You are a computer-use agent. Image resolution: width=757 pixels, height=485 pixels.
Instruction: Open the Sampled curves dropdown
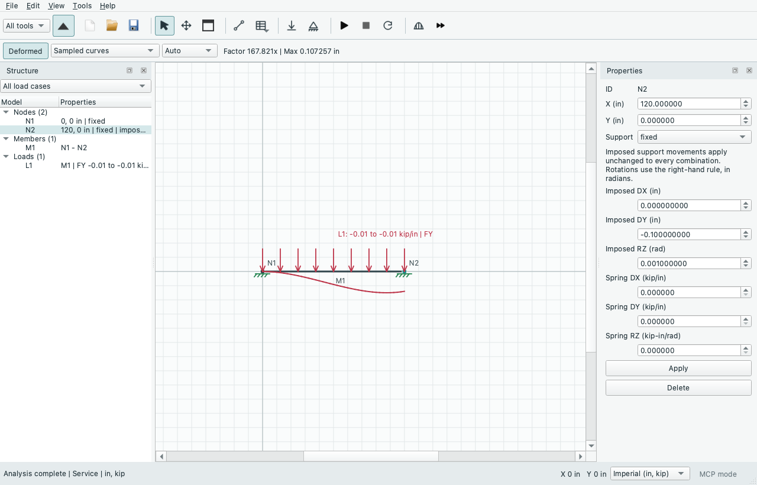pos(105,51)
